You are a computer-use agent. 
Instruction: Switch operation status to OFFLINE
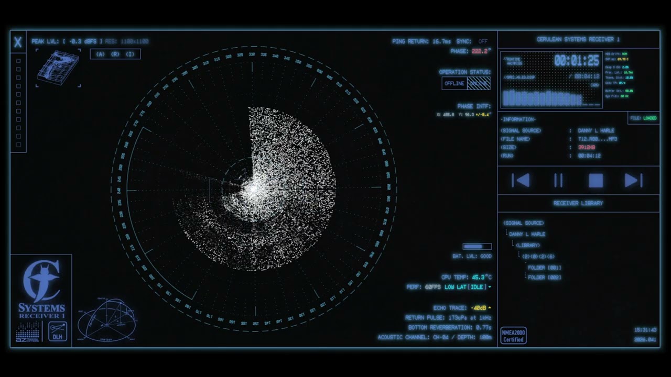(x=454, y=83)
